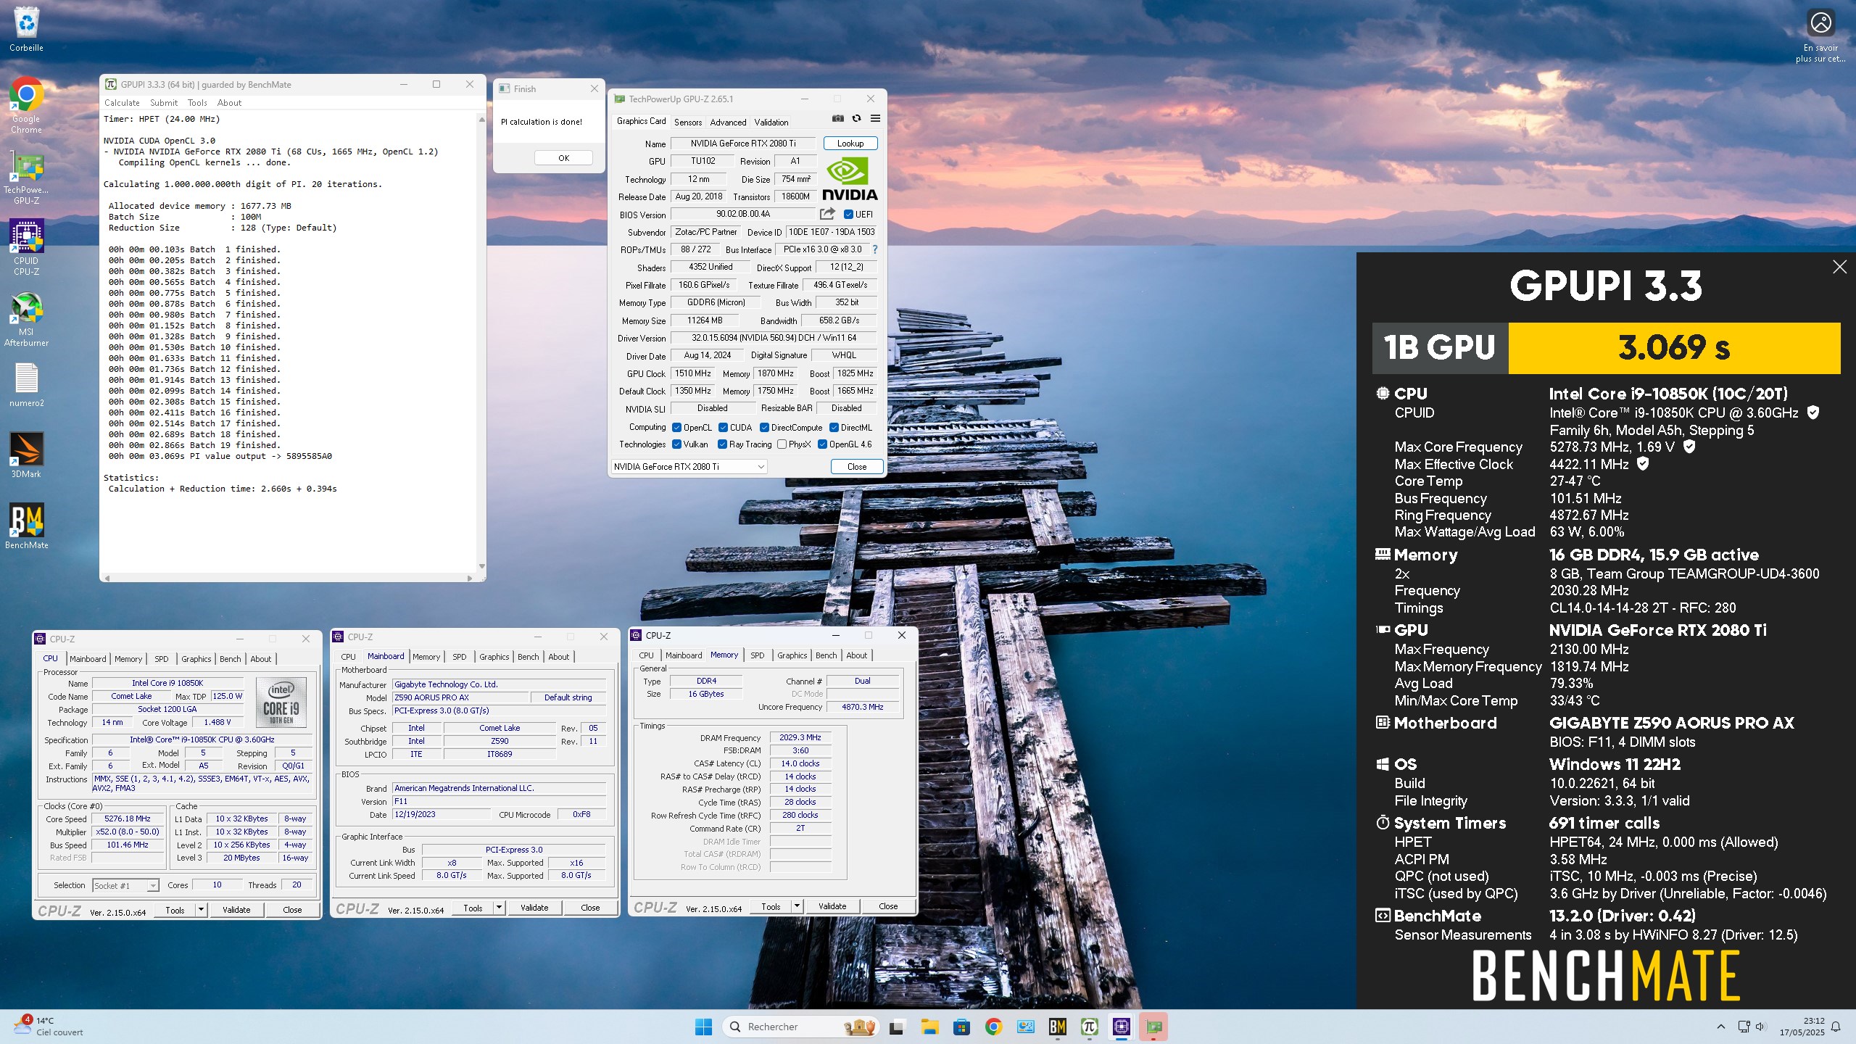Click the GPUPI pi taskbar icon
1856x1044 pixels.
1089,1027
